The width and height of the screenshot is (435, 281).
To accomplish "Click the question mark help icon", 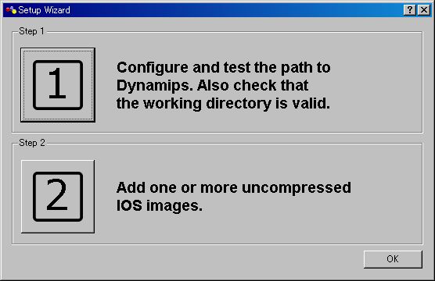I will (410, 10).
